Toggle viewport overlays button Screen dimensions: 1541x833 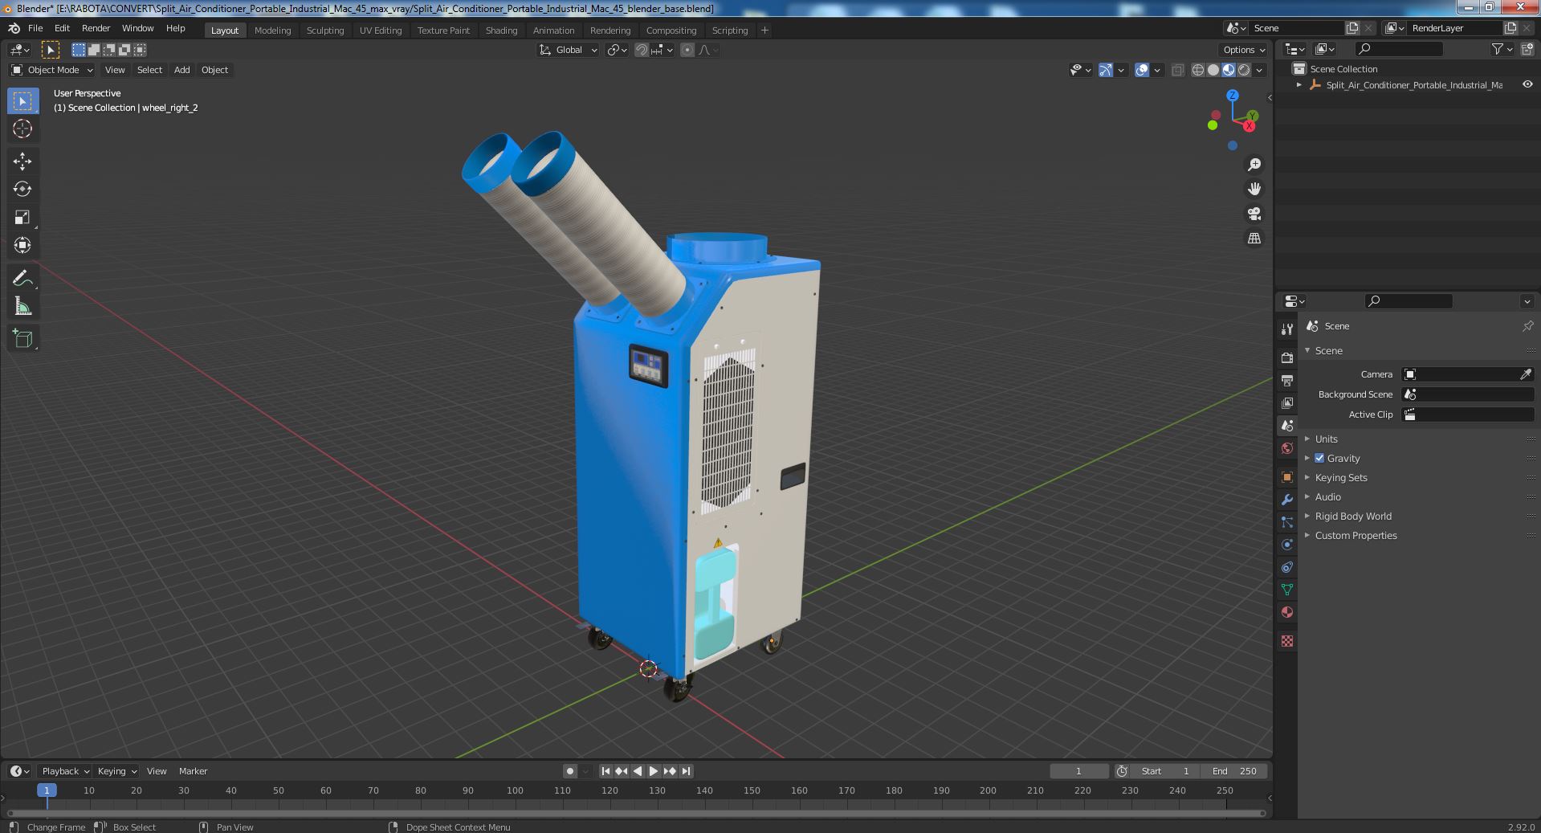[x=1142, y=70]
